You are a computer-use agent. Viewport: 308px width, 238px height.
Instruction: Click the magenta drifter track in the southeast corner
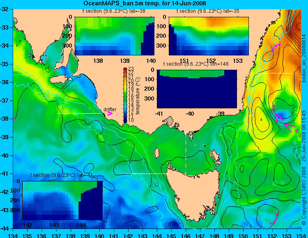click(274, 219)
